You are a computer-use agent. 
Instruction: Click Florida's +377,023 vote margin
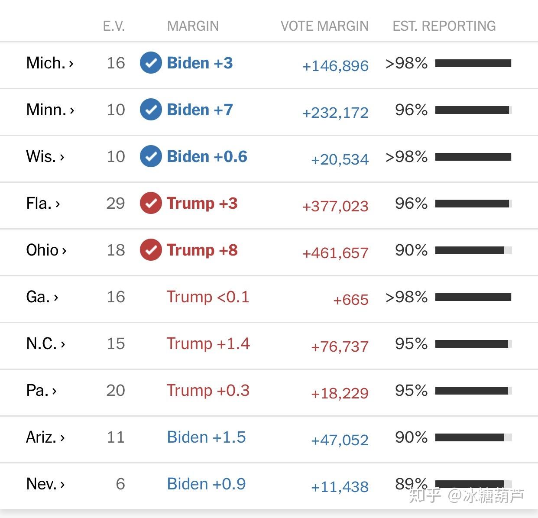point(335,206)
